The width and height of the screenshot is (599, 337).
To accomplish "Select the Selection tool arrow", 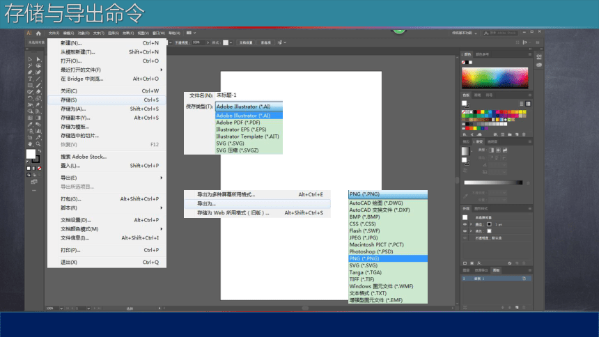I will (x=30, y=59).
